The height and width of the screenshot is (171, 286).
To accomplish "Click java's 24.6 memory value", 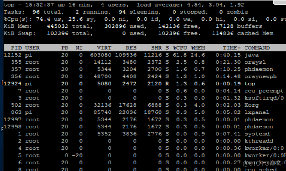I will tap(198, 55).
